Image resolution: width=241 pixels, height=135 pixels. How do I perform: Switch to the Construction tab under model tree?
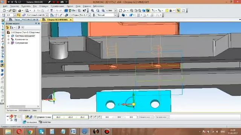point(12,110)
